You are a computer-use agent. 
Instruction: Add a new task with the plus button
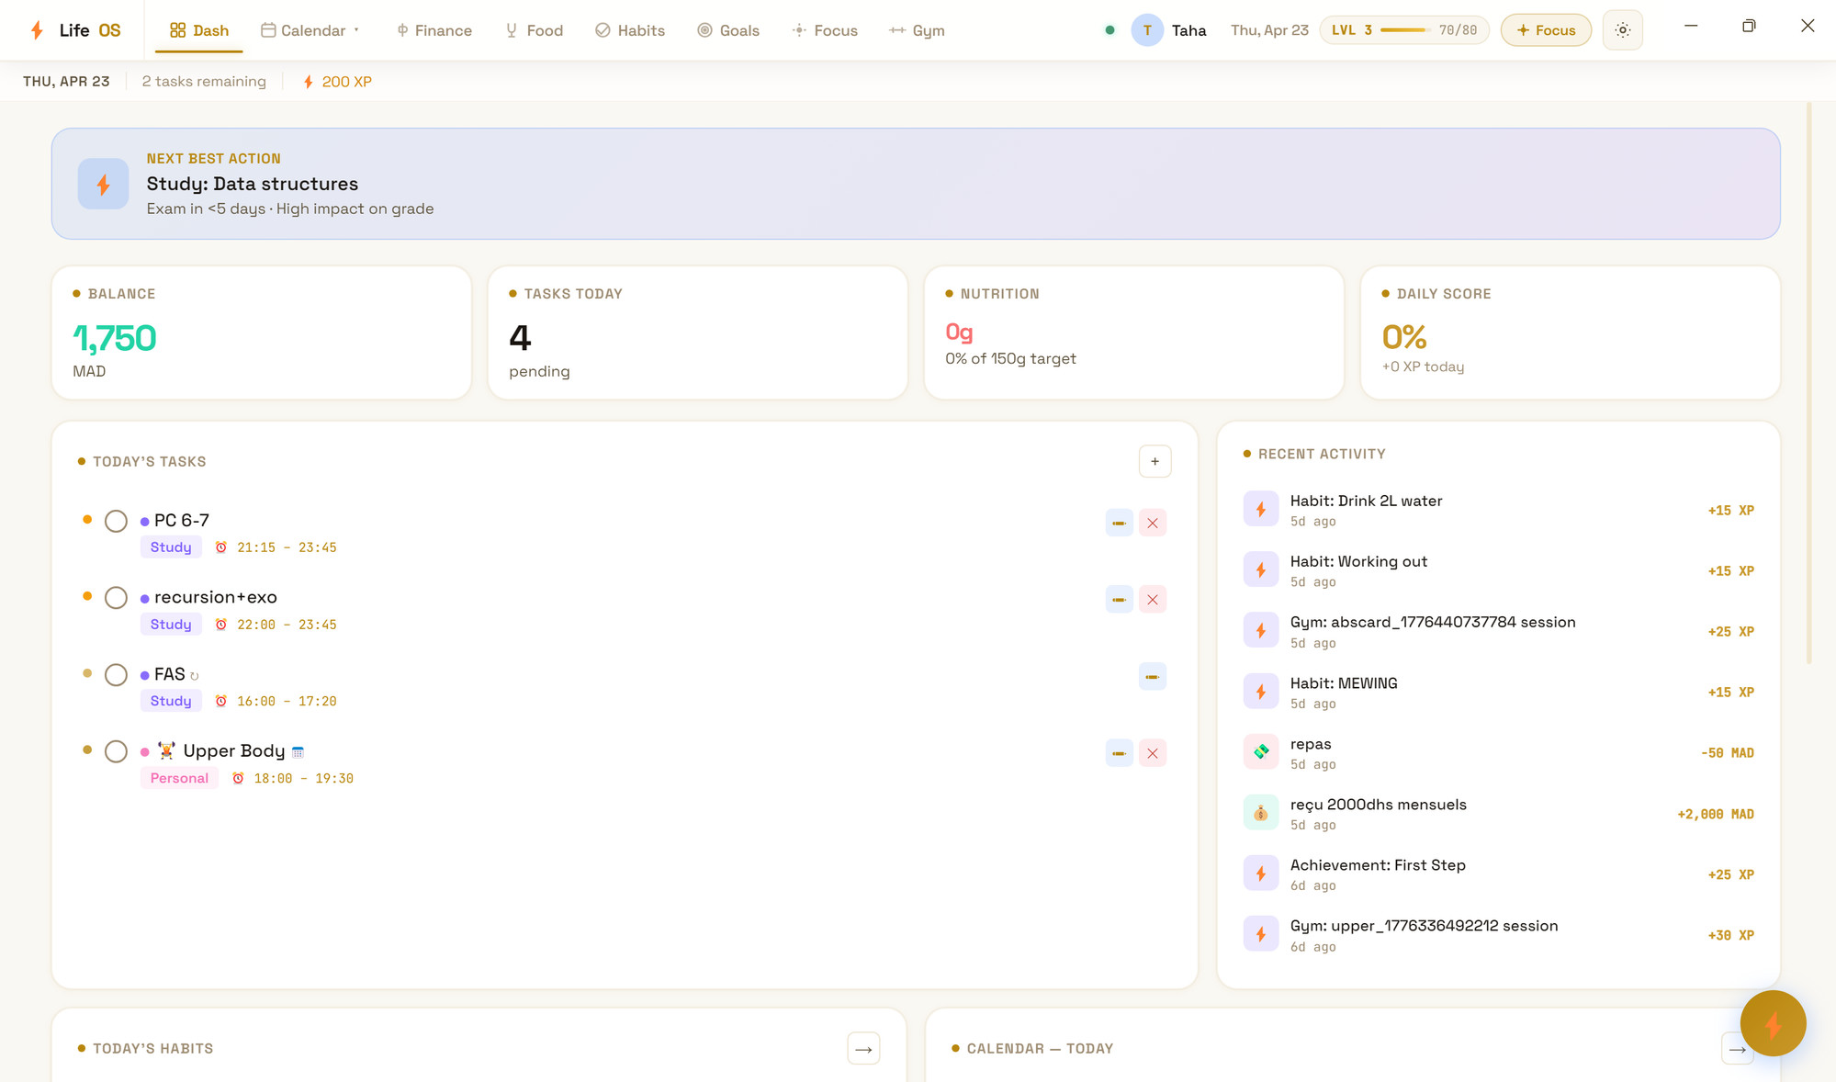pos(1155,461)
